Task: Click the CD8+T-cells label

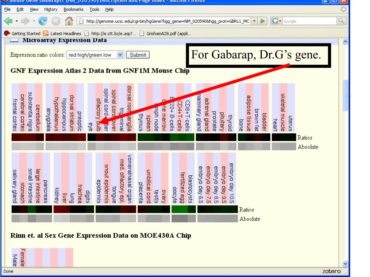Action: [188, 116]
